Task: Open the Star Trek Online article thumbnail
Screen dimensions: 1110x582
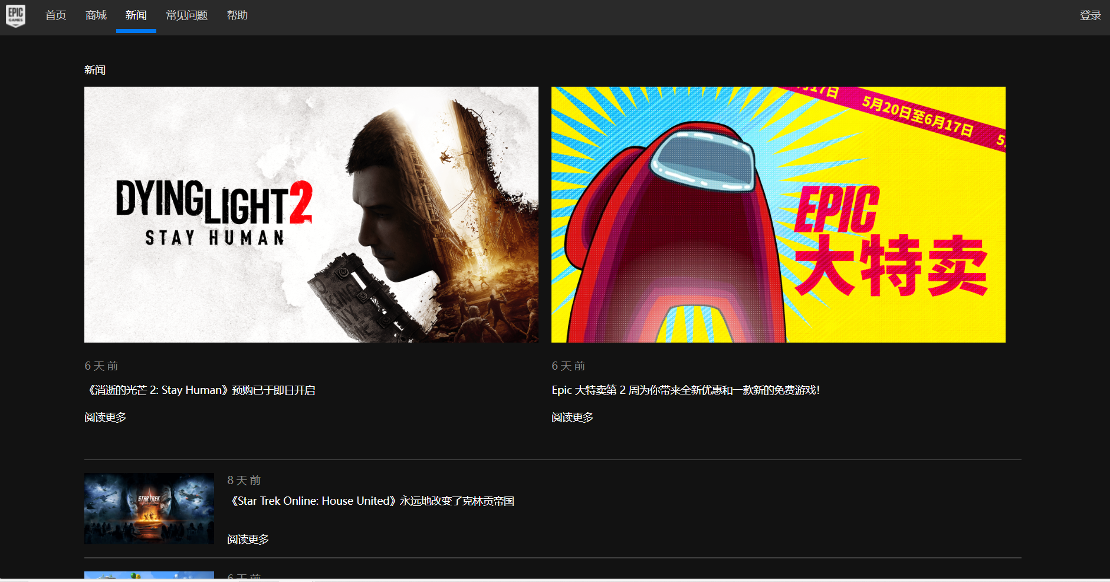Action: pos(149,508)
